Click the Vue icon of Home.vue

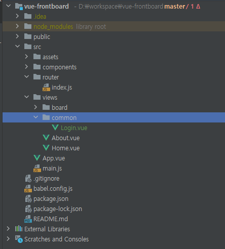pyautogui.click(x=46, y=148)
